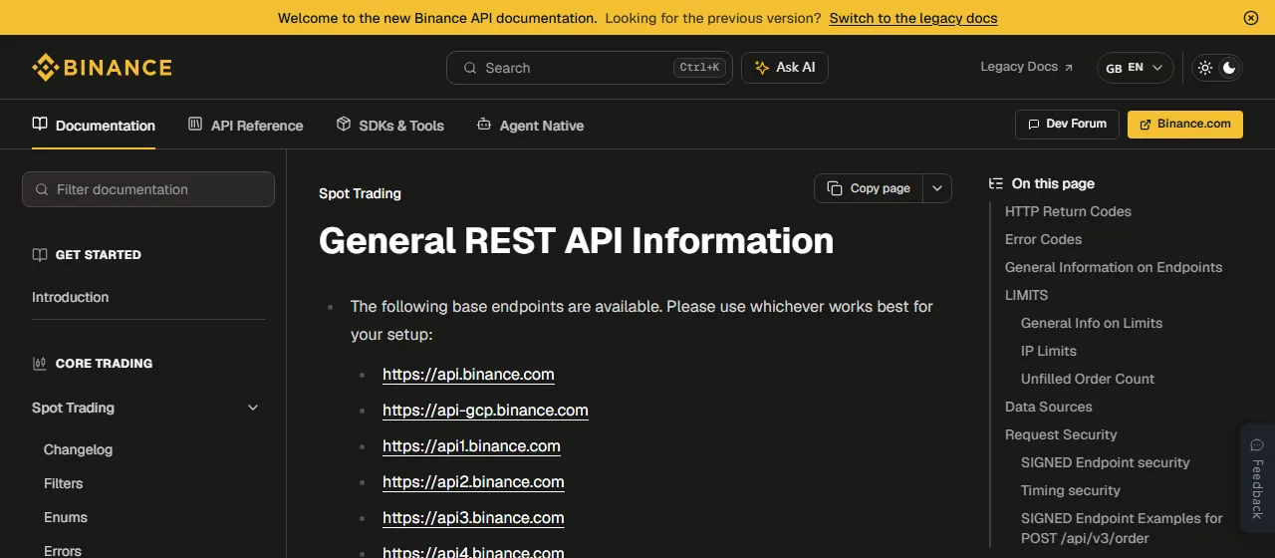Open the Agent Native tab
Screen dimensions: 1275x558
point(530,126)
